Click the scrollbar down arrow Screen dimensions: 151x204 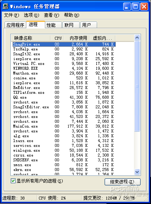coord(137,172)
